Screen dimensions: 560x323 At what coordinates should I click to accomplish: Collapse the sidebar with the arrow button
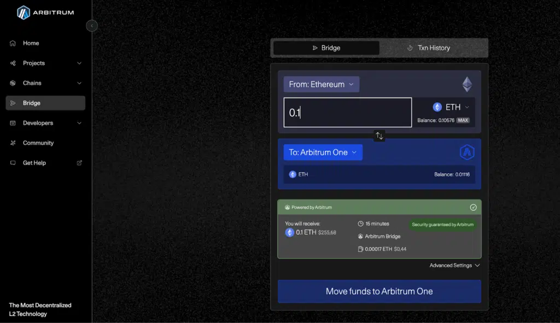tap(92, 26)
